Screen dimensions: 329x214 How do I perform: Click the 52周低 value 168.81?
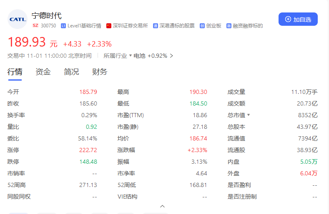[x=198, y=185]
